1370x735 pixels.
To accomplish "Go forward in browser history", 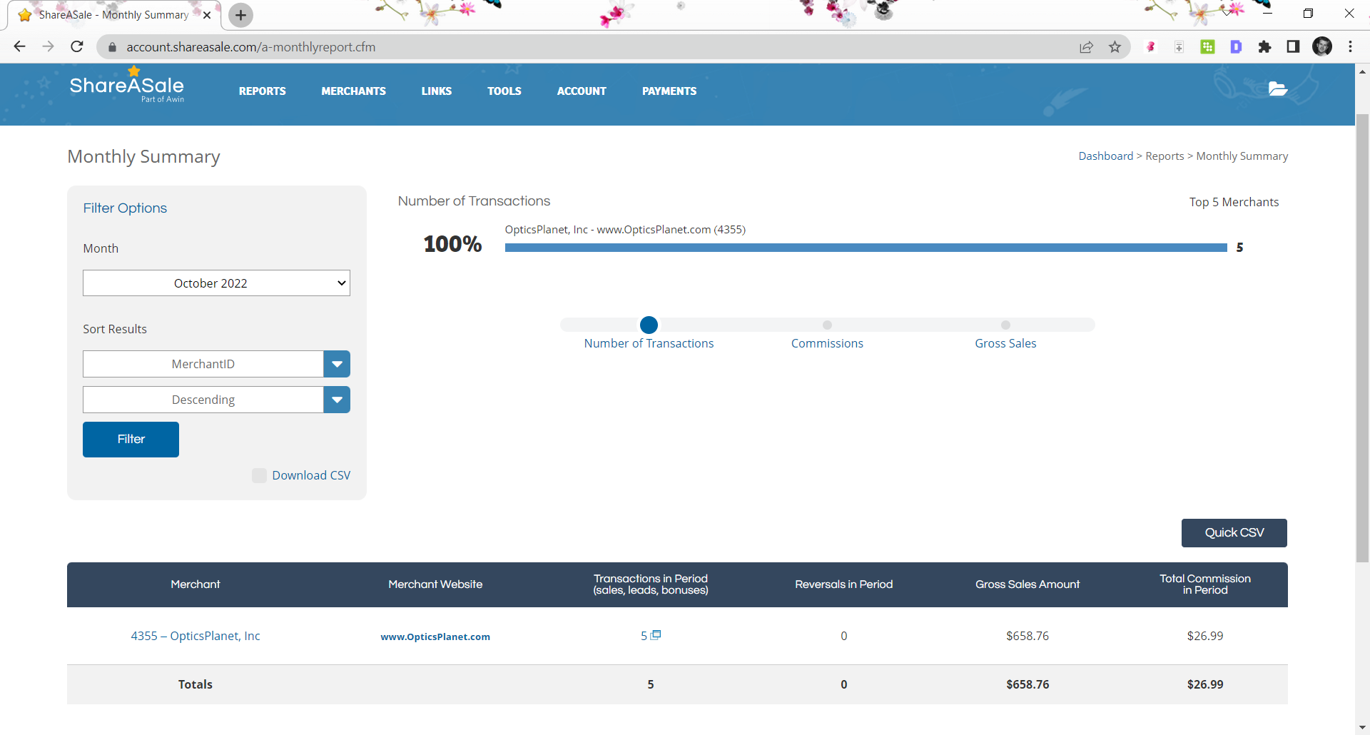I will pos(48,46).
